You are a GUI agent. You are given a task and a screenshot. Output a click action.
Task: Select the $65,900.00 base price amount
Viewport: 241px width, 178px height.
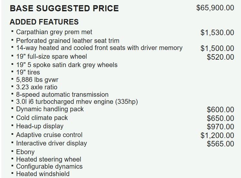(215, 8)
